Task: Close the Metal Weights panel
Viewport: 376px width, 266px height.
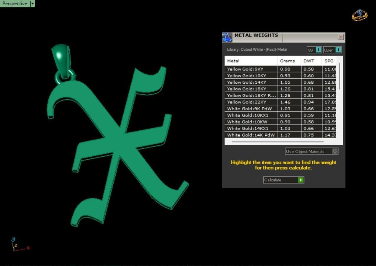Action: (x=341, y=37)
